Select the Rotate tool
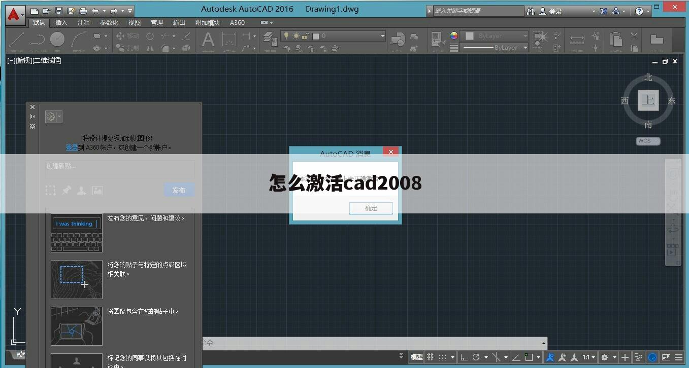The width and height of the screenshot is (689, 368). click(150, 36)
